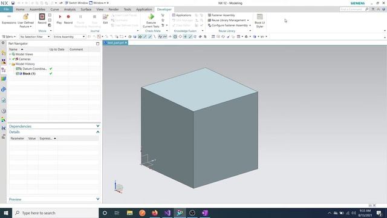Switch to the Home tab
The image size is (387, 218).
20,10
